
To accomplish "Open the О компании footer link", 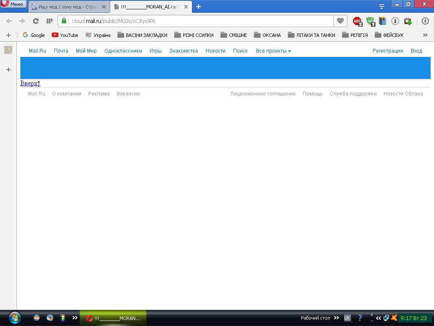I will [x=67, y=94].
